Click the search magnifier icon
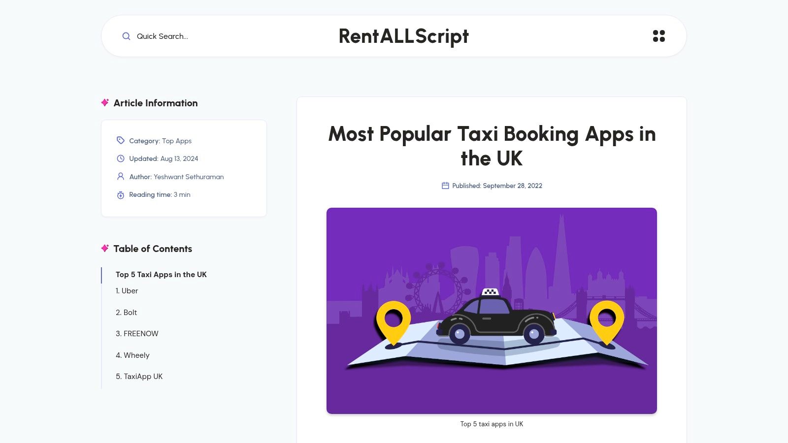788x443 pixels. (127, 36)
